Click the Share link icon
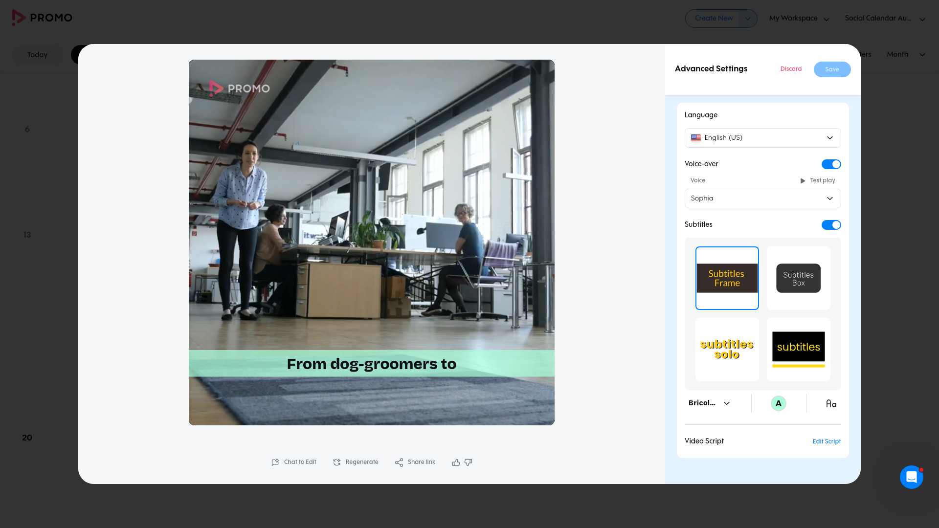 tap(399, 462)
